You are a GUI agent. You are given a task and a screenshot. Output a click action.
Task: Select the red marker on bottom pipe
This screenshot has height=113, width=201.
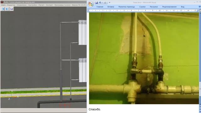pyautogui.click(x=65, y=105)
